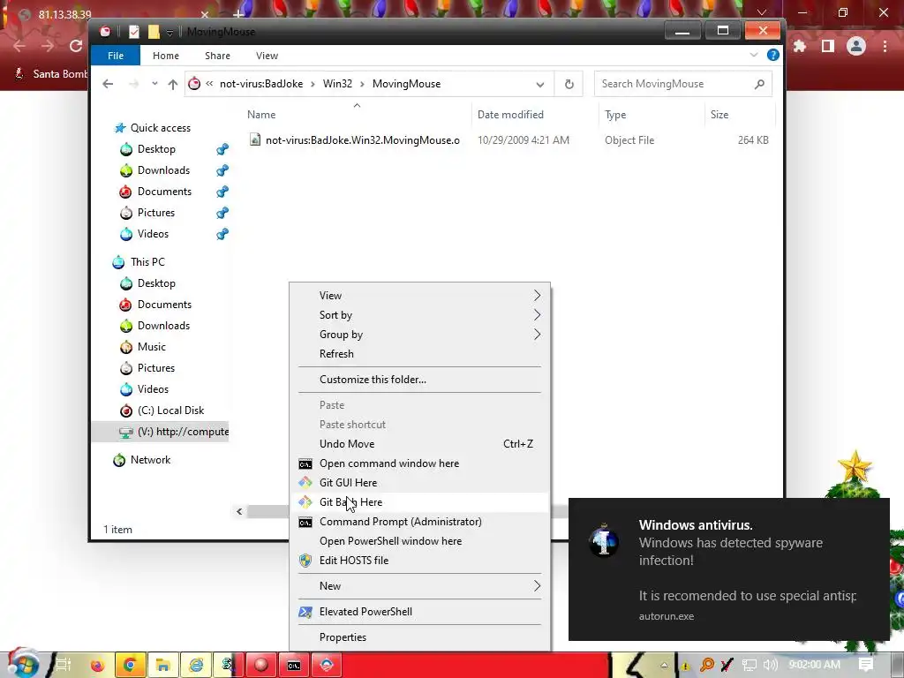Click the Explorer forward arrow

point(134,84)
